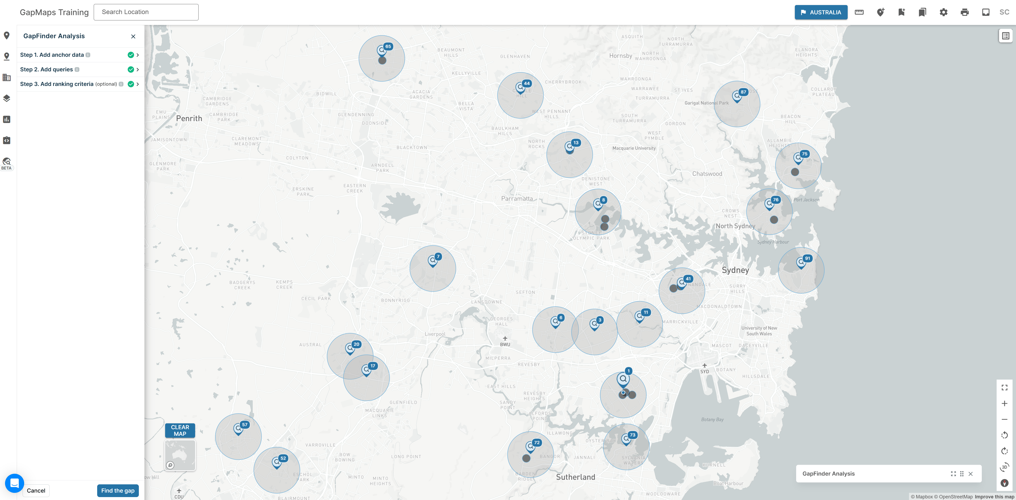Reset map compass to north
This screenshot has height=500, width=1016.
(x=1004, y=483)
